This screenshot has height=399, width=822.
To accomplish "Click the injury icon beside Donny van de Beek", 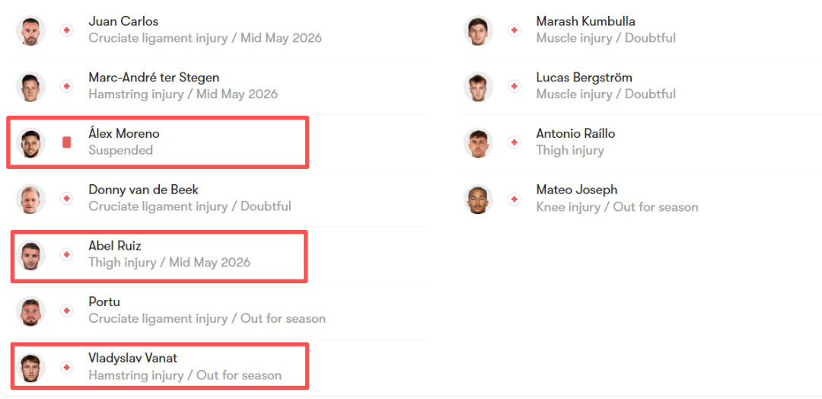I will (x=66, y=199).
